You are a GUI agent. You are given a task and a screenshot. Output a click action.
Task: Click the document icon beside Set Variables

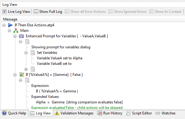point(33,53)
